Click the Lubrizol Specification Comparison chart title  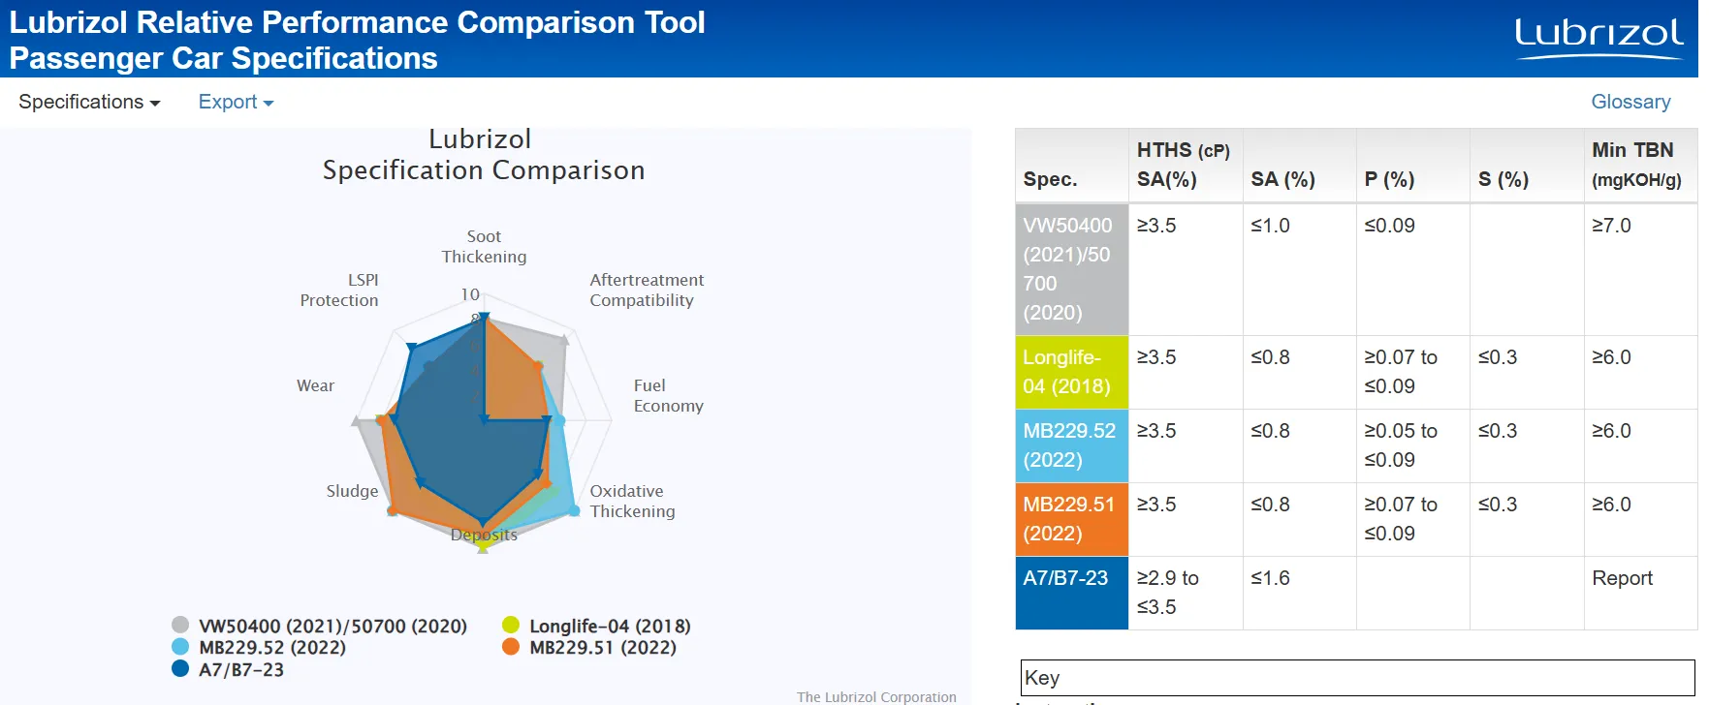(x=483, y=155)
